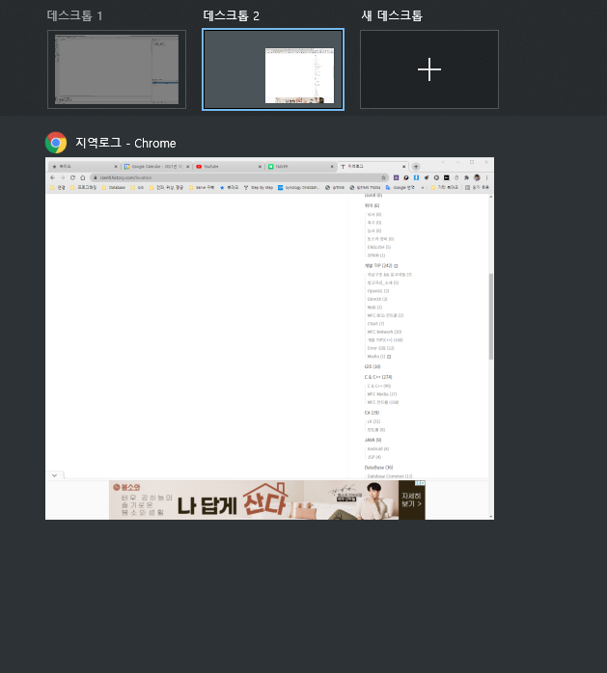Click the JAVA (9) category link
Viewport: 607px width, 673px height.
[x=372, y=440]
